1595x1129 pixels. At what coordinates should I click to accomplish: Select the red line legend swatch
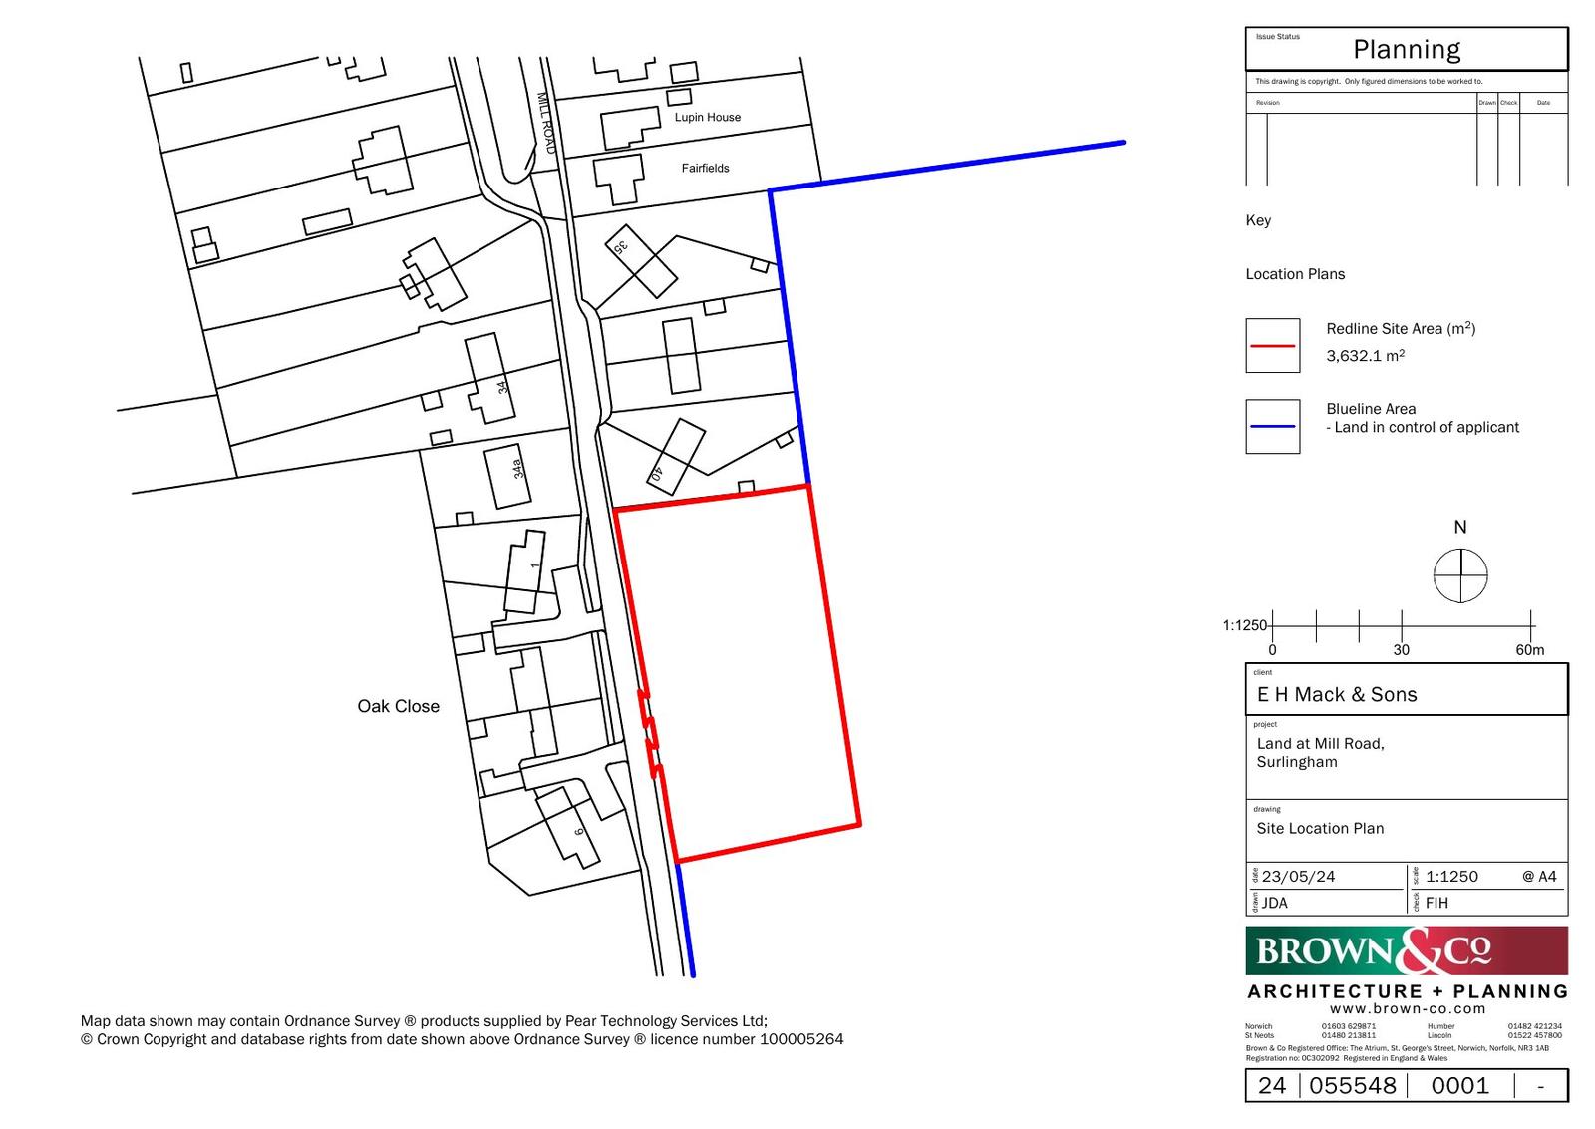1272,345
